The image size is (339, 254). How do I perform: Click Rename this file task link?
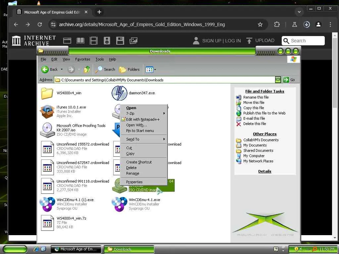256,97
